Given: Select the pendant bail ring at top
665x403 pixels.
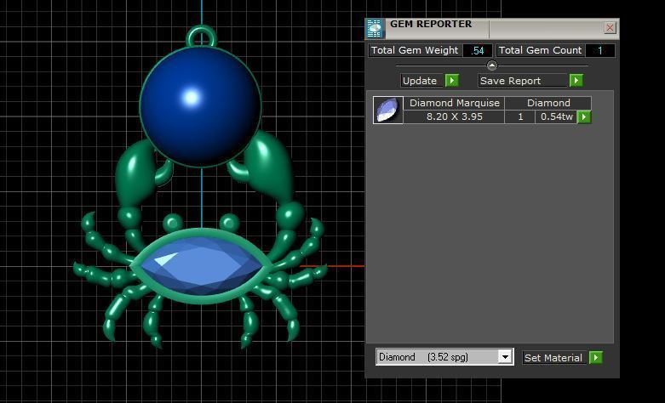Looking at the screenshot, I should (202, 36).
